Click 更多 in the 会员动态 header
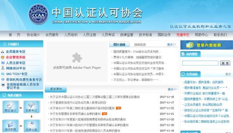Viewport: 233px width, 133px height. coord(228,74)
